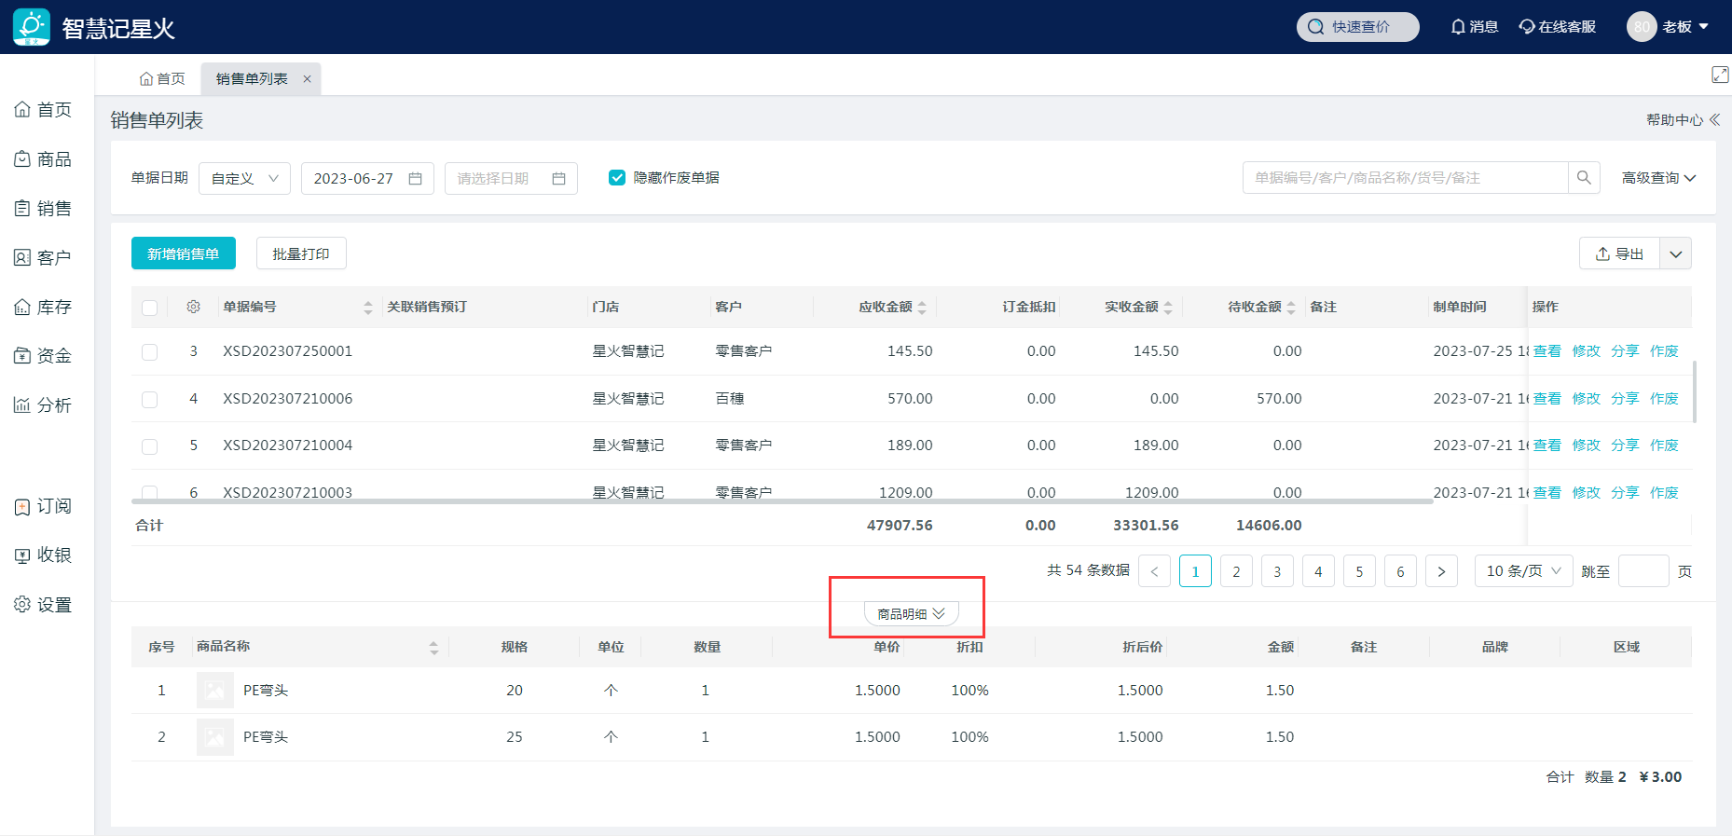The height and width of the screenshot is (836, 1732).
Task: Click the user avatar icon
Action: point(1642,27)
